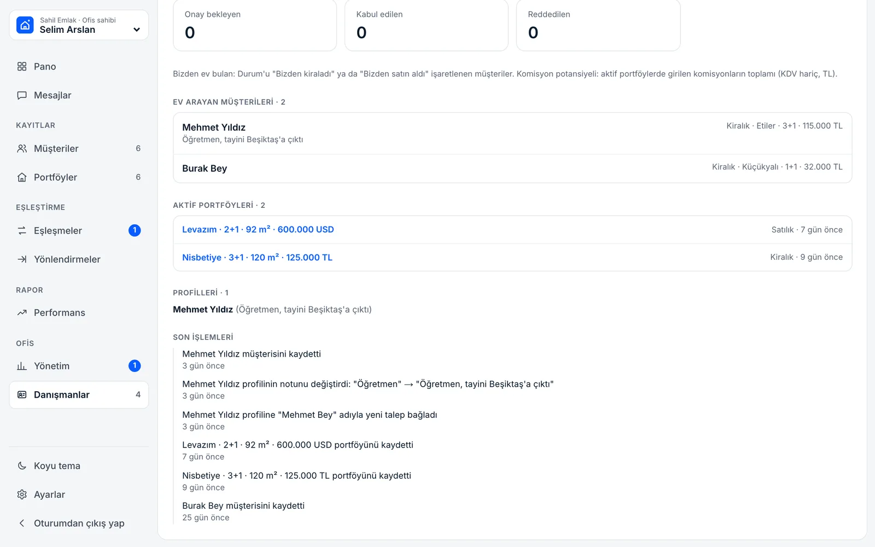Click 'Kiralık · Küçükyalı · 1+1 · 32.000 TL' text
This screenshot has height=547, width=875.
(x=777, y=167)
